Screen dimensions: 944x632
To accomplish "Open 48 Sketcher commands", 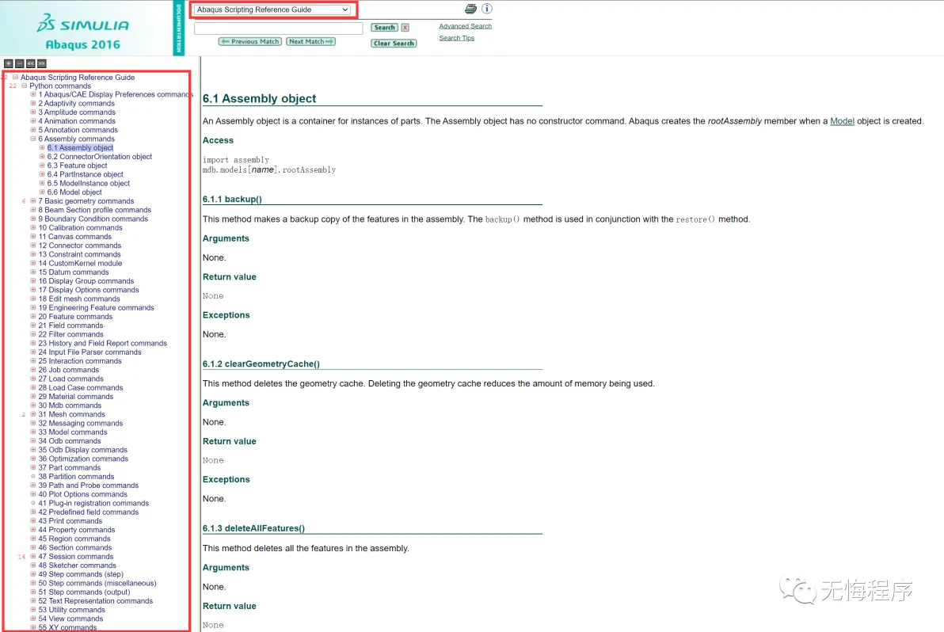I will coord(77,565).
